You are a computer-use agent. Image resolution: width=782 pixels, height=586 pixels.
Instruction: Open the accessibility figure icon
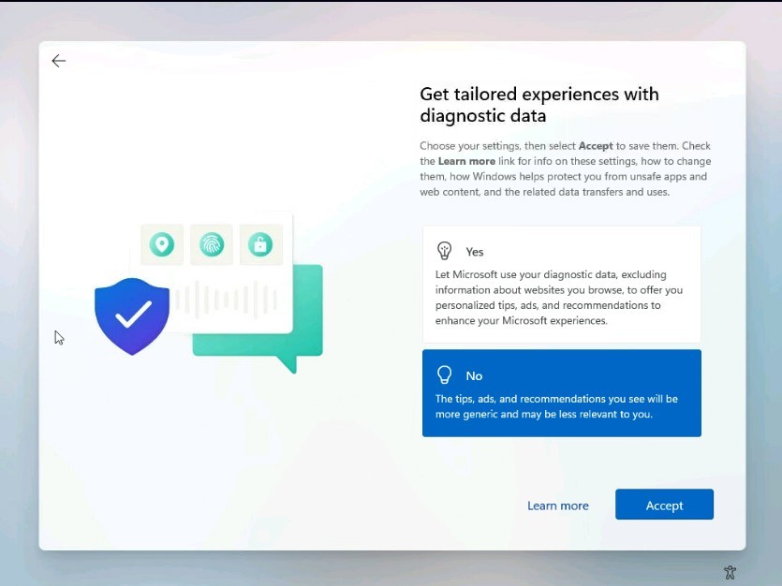pos(730,572)
